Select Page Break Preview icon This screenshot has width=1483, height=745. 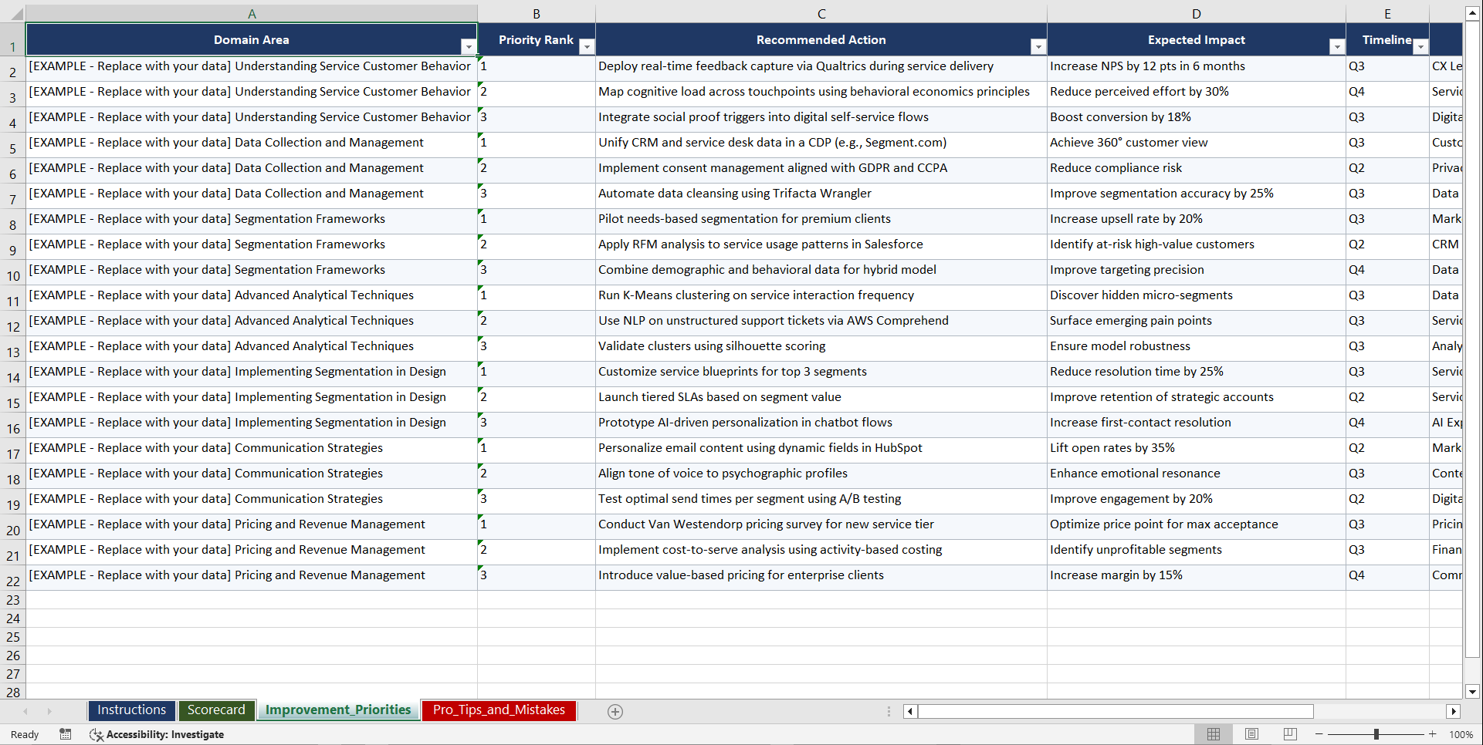1290,734
